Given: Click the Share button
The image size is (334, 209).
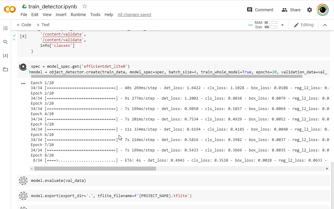Looking at the screenshot, I should click(x=291, y=10).
